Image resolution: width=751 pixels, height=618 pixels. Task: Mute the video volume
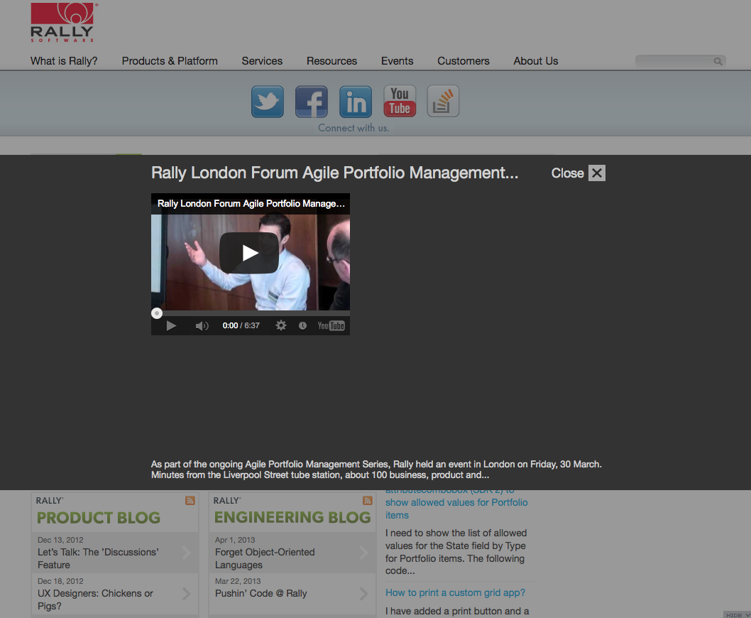(202, 325)
